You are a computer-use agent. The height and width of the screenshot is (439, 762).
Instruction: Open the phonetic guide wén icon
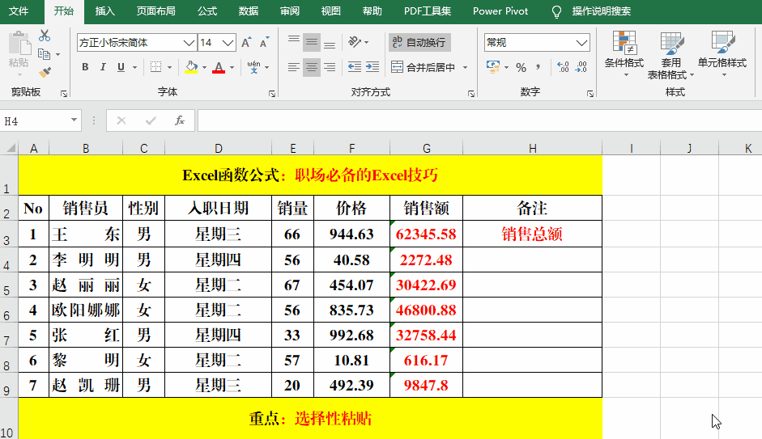pyautogui.click(x=253, y=67)
